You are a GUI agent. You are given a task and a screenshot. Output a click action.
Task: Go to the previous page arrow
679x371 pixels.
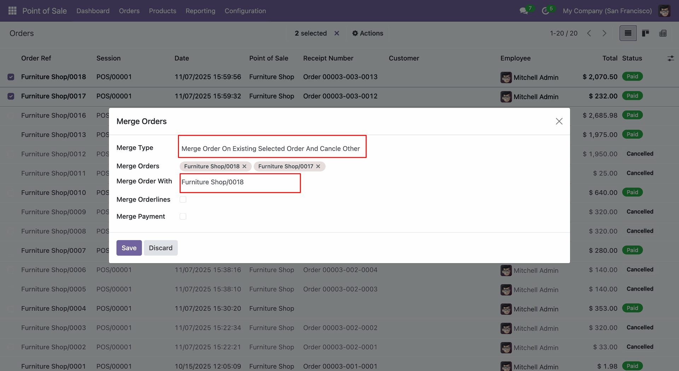(x=589, y=33)
